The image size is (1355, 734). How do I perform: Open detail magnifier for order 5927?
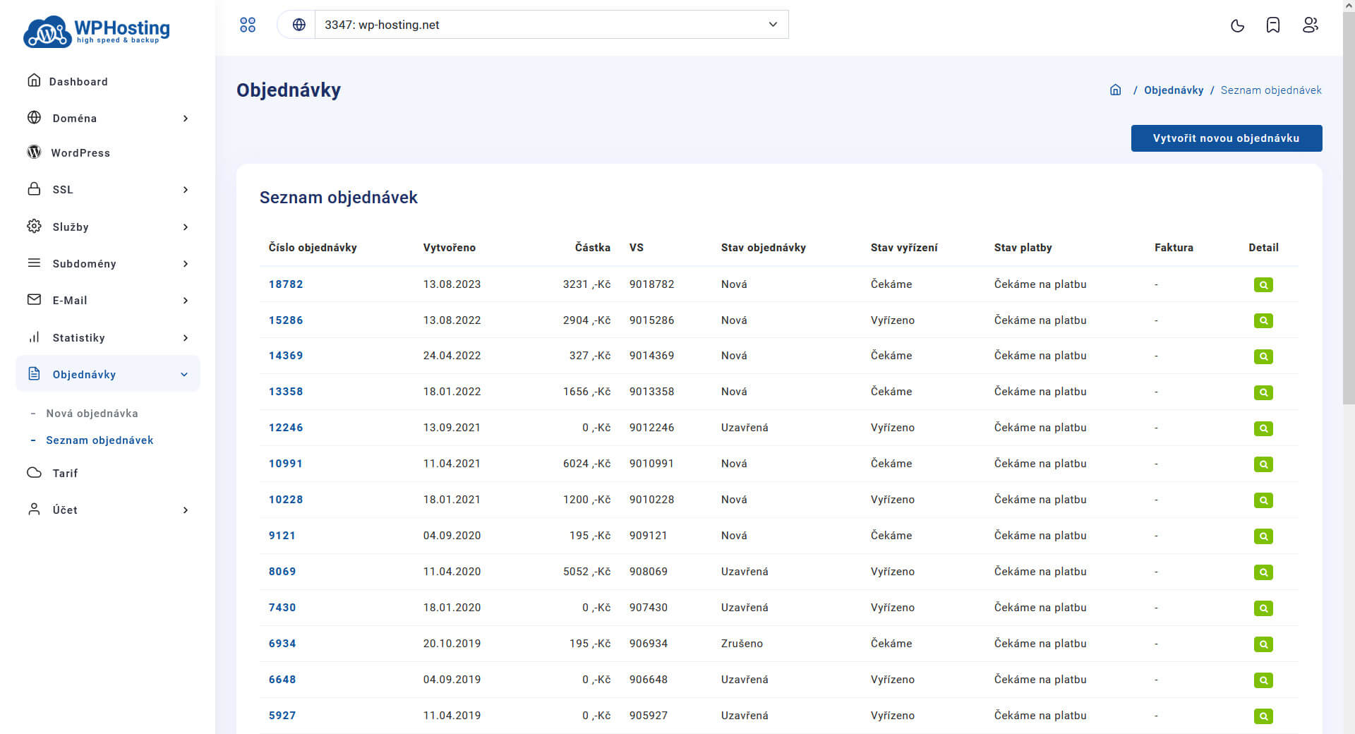tap(1263, 716)
